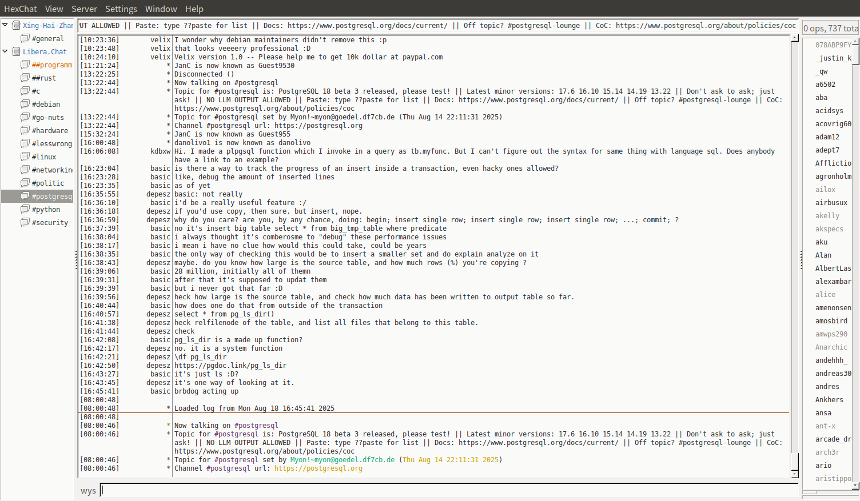Focus the message input box

[x=449, y=490]
